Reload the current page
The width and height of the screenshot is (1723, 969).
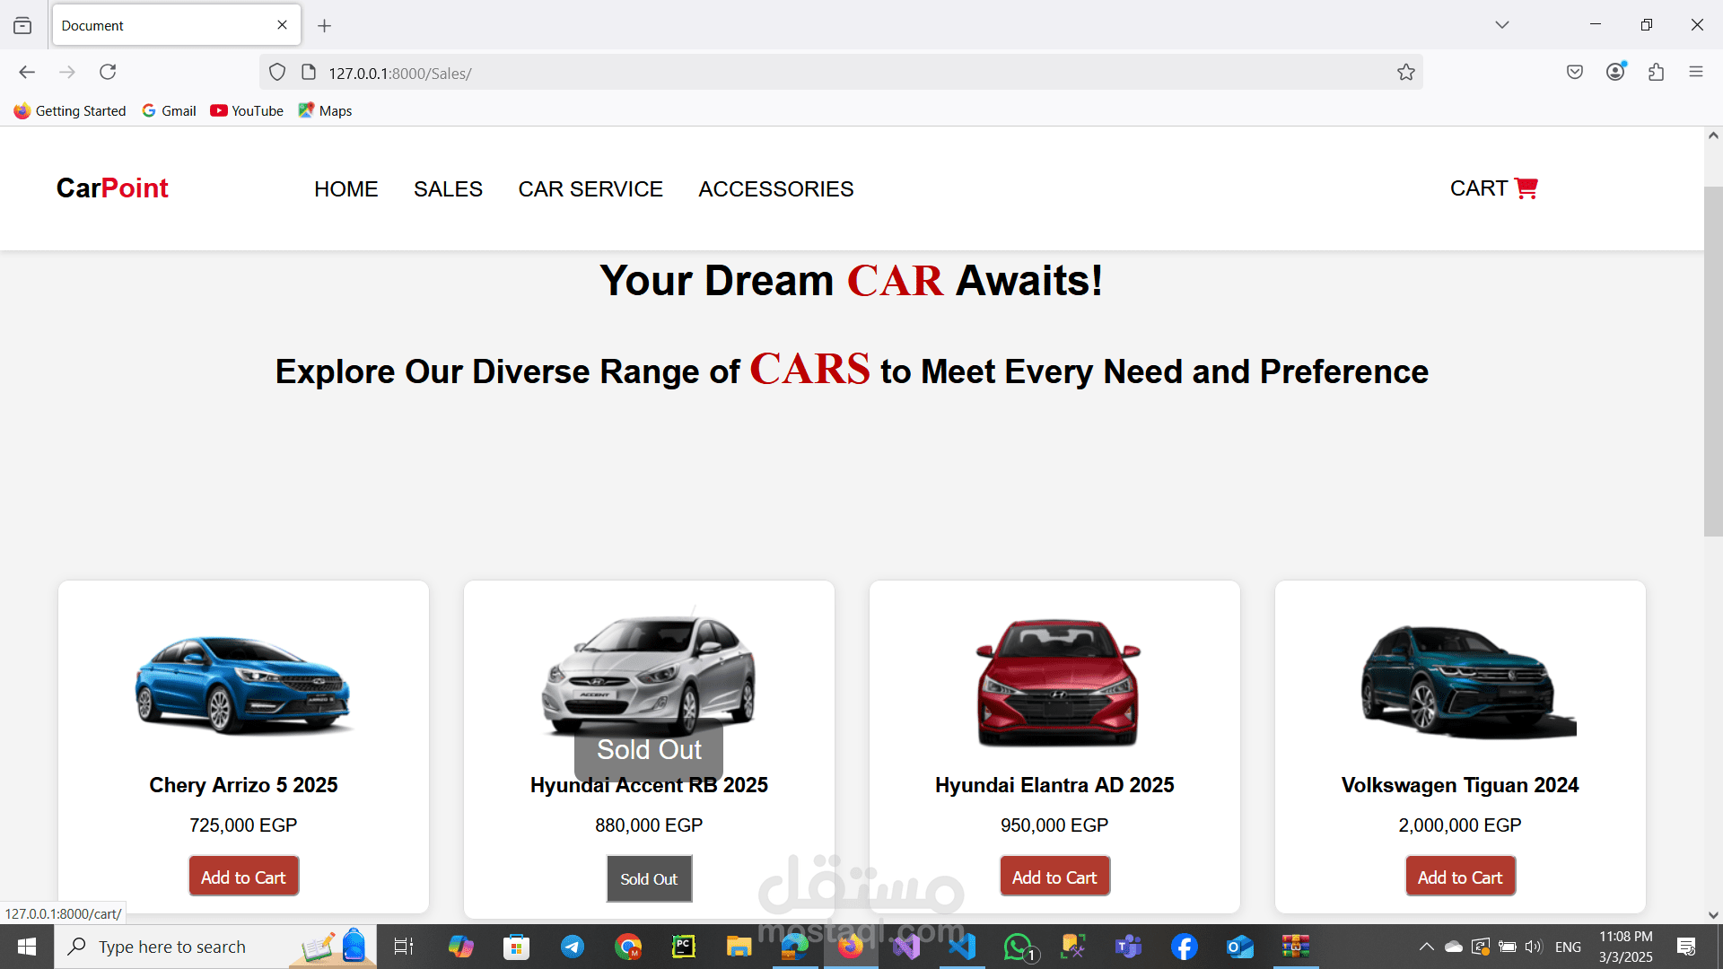pyautogui.click(x=108, y=72)
